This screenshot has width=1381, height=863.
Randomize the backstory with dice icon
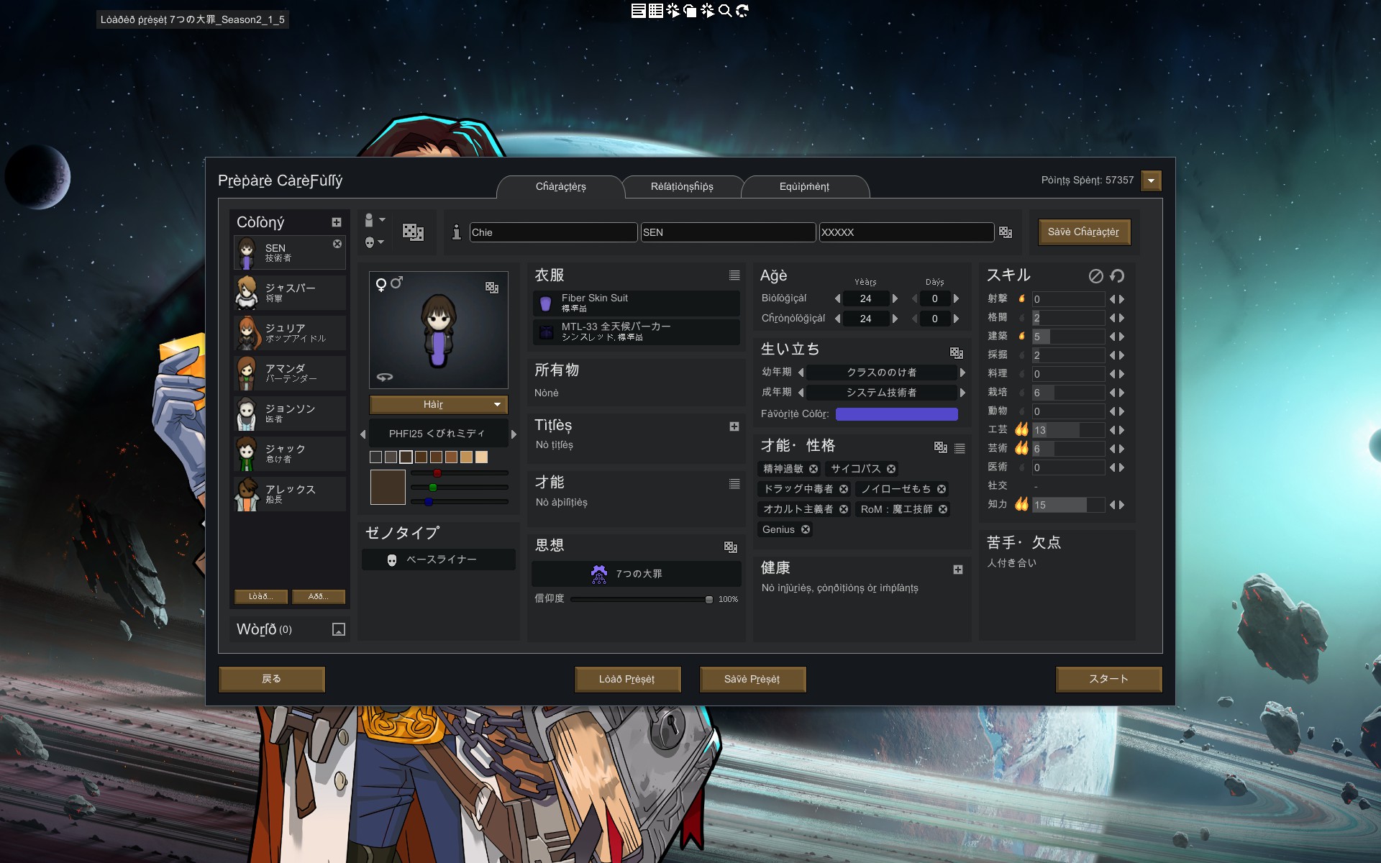tap(956, 352)
